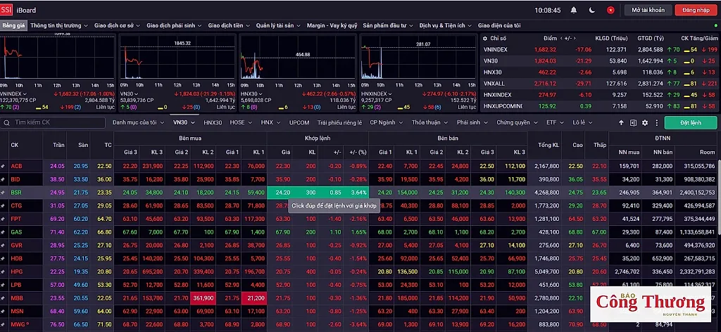Toggle dark mode moon icon

592,10
